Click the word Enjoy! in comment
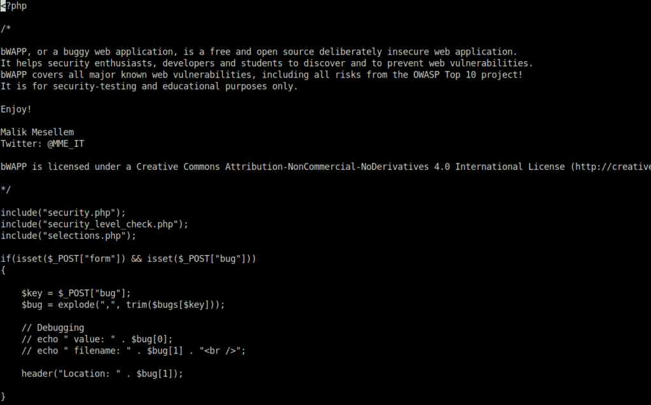 16,109
